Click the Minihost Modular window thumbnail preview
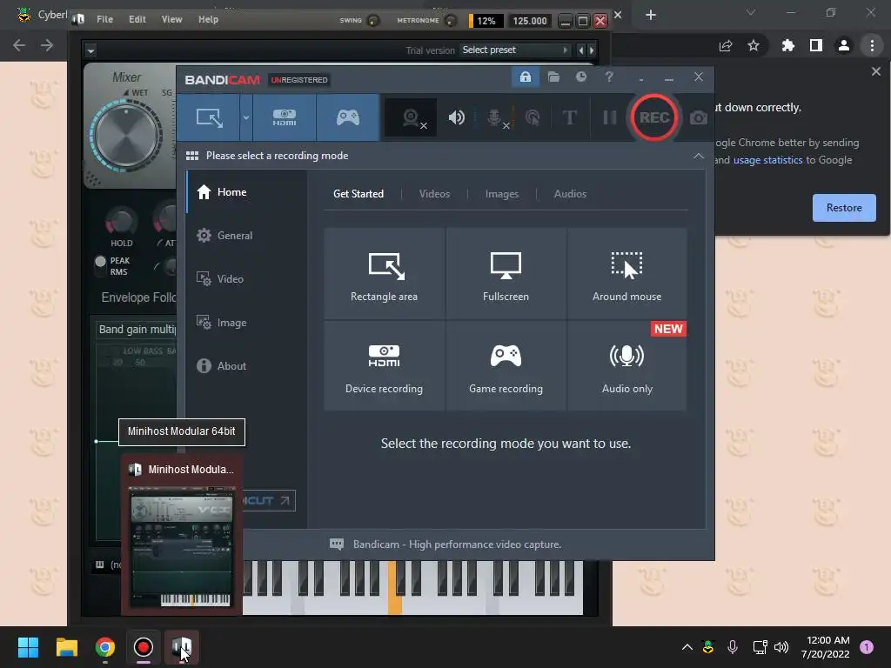 [x=182, y=546]
